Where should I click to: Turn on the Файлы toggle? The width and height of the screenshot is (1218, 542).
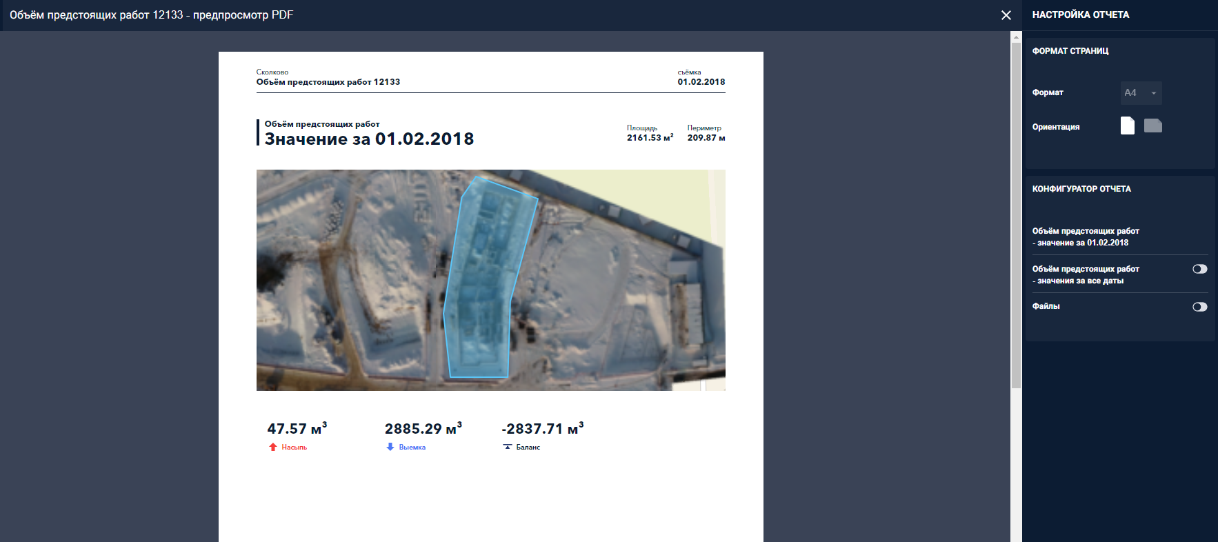(1199, 307)
